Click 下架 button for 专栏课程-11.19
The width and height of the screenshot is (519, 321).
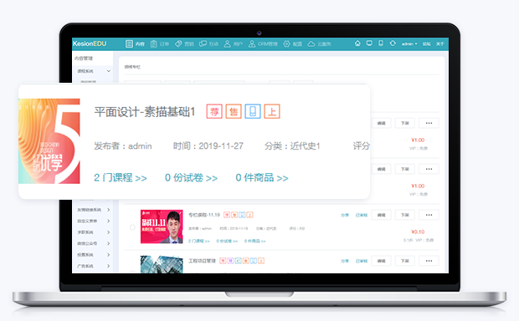(x=405, y=215)
